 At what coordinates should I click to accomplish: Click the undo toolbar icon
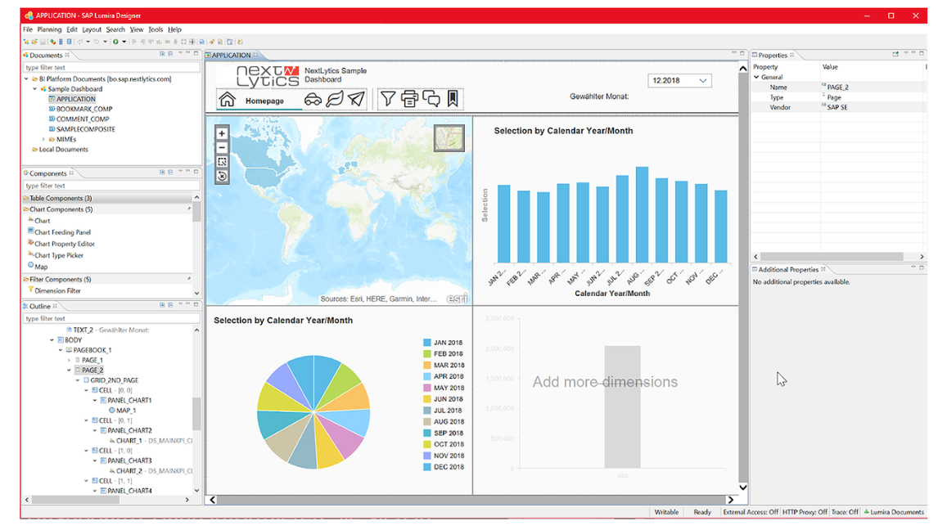click(x=79, y=42)
